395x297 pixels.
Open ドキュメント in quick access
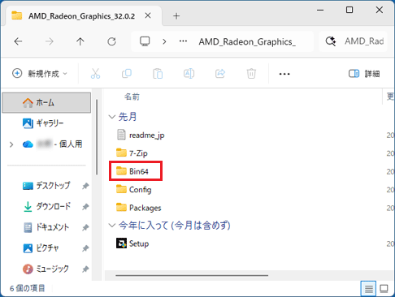(x=46, y=227)
